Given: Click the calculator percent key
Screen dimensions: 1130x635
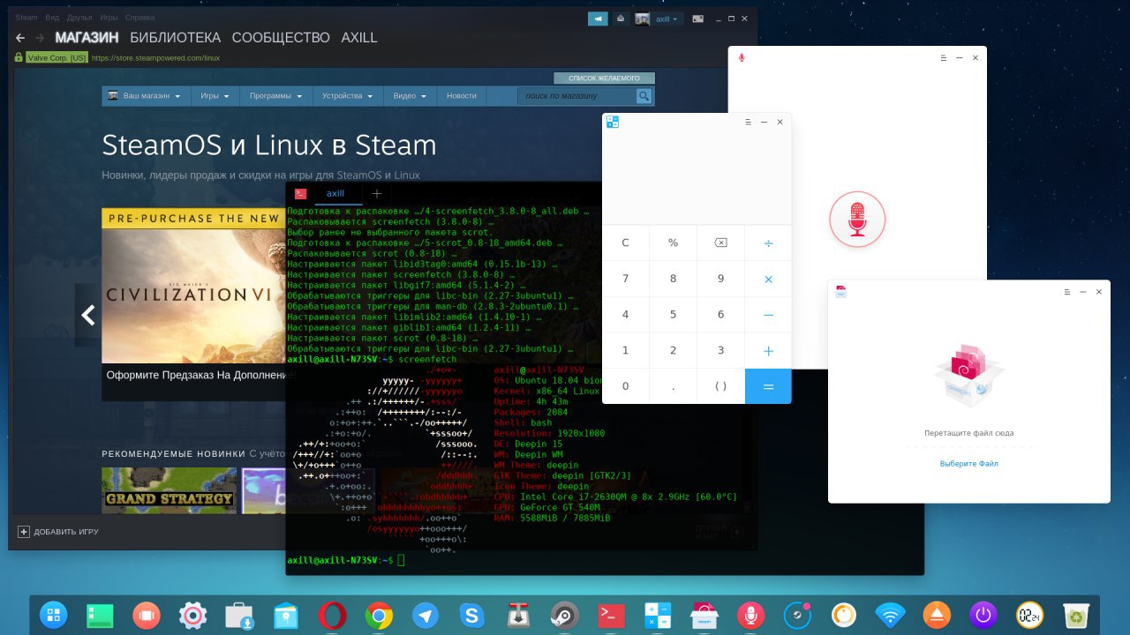Looking at the screenshot, I should 673,243.
